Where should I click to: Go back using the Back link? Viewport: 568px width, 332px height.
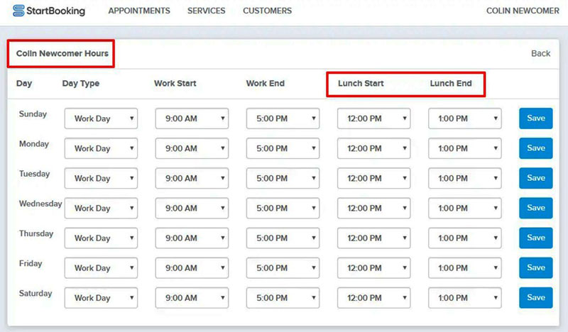[x=540, y=53]
